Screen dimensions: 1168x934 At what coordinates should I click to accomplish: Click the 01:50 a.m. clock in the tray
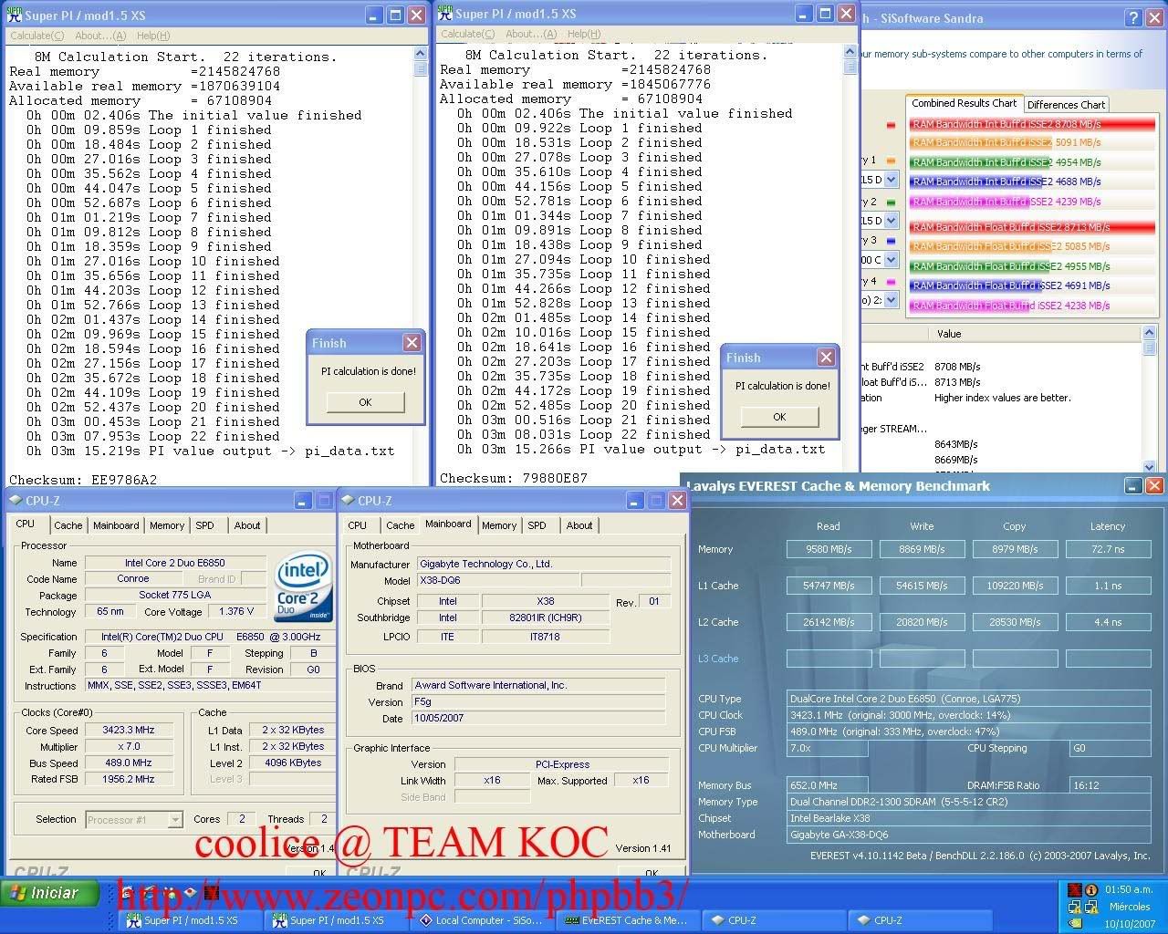pos(1129,889)
